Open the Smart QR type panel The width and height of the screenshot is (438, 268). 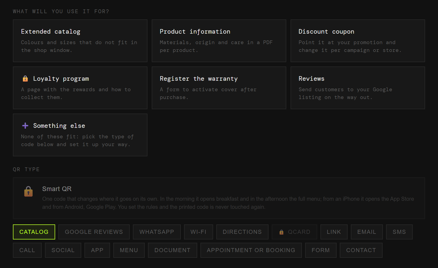tap(219, 198)
